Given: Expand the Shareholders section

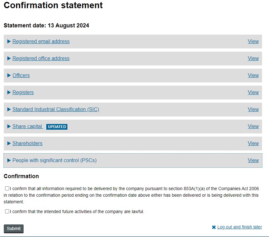Looking at the screenshot, I should pyautogui.click(x=27, y=143).
